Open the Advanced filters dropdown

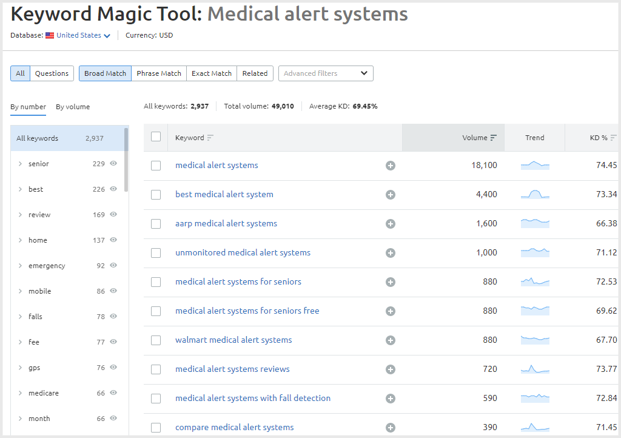pos(326,73)
